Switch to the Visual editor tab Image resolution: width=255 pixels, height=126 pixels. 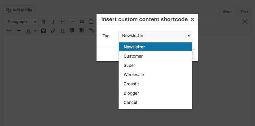(x=228, y=12)
